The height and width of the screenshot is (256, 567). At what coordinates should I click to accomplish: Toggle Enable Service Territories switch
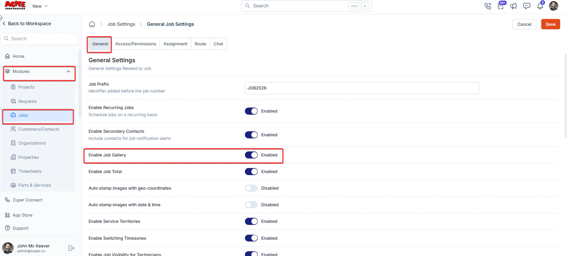251,221
